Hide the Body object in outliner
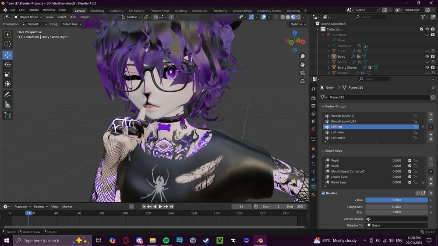Image resolution: width=438 pixels, height=246 pixels. 427,56
